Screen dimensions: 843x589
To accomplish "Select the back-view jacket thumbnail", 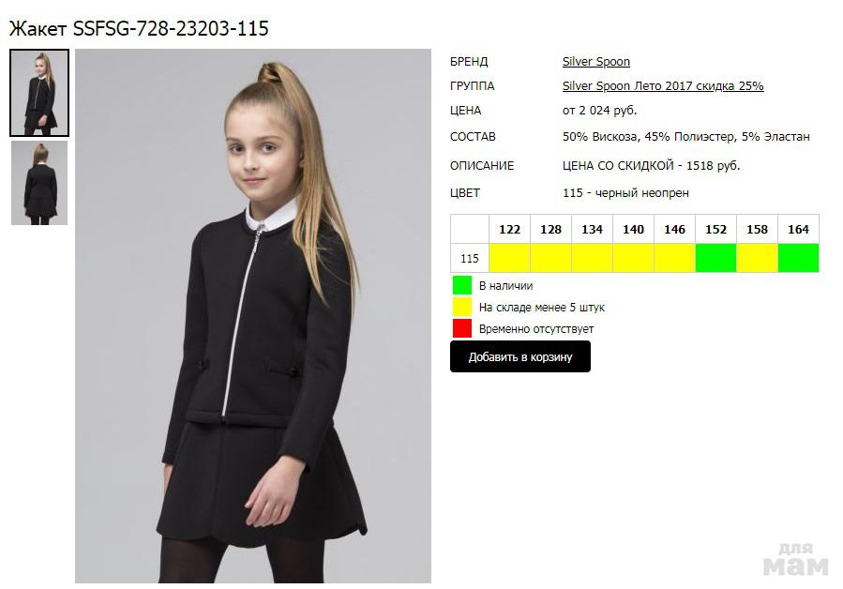I will 39,183.
